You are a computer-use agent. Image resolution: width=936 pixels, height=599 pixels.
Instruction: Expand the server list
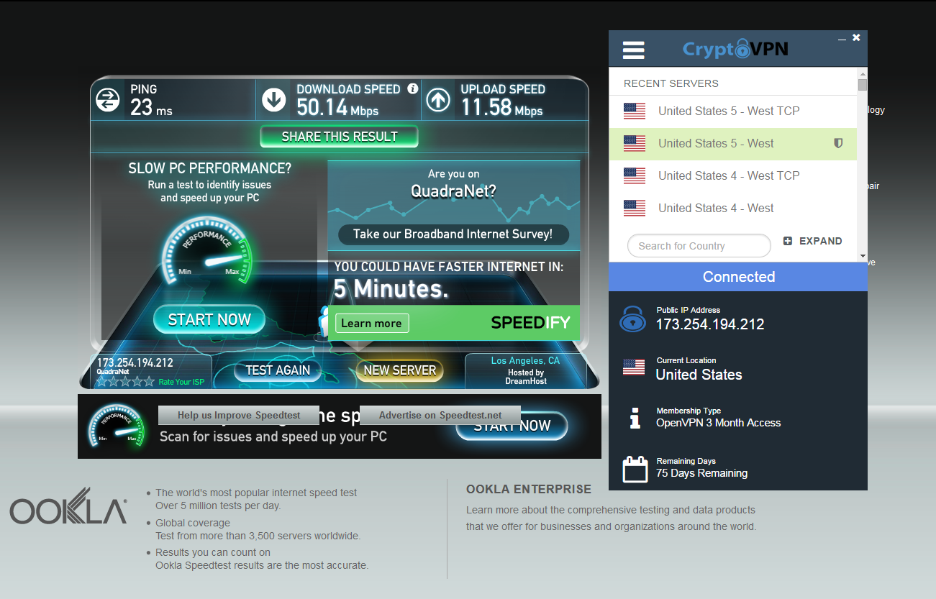[812, 241]
